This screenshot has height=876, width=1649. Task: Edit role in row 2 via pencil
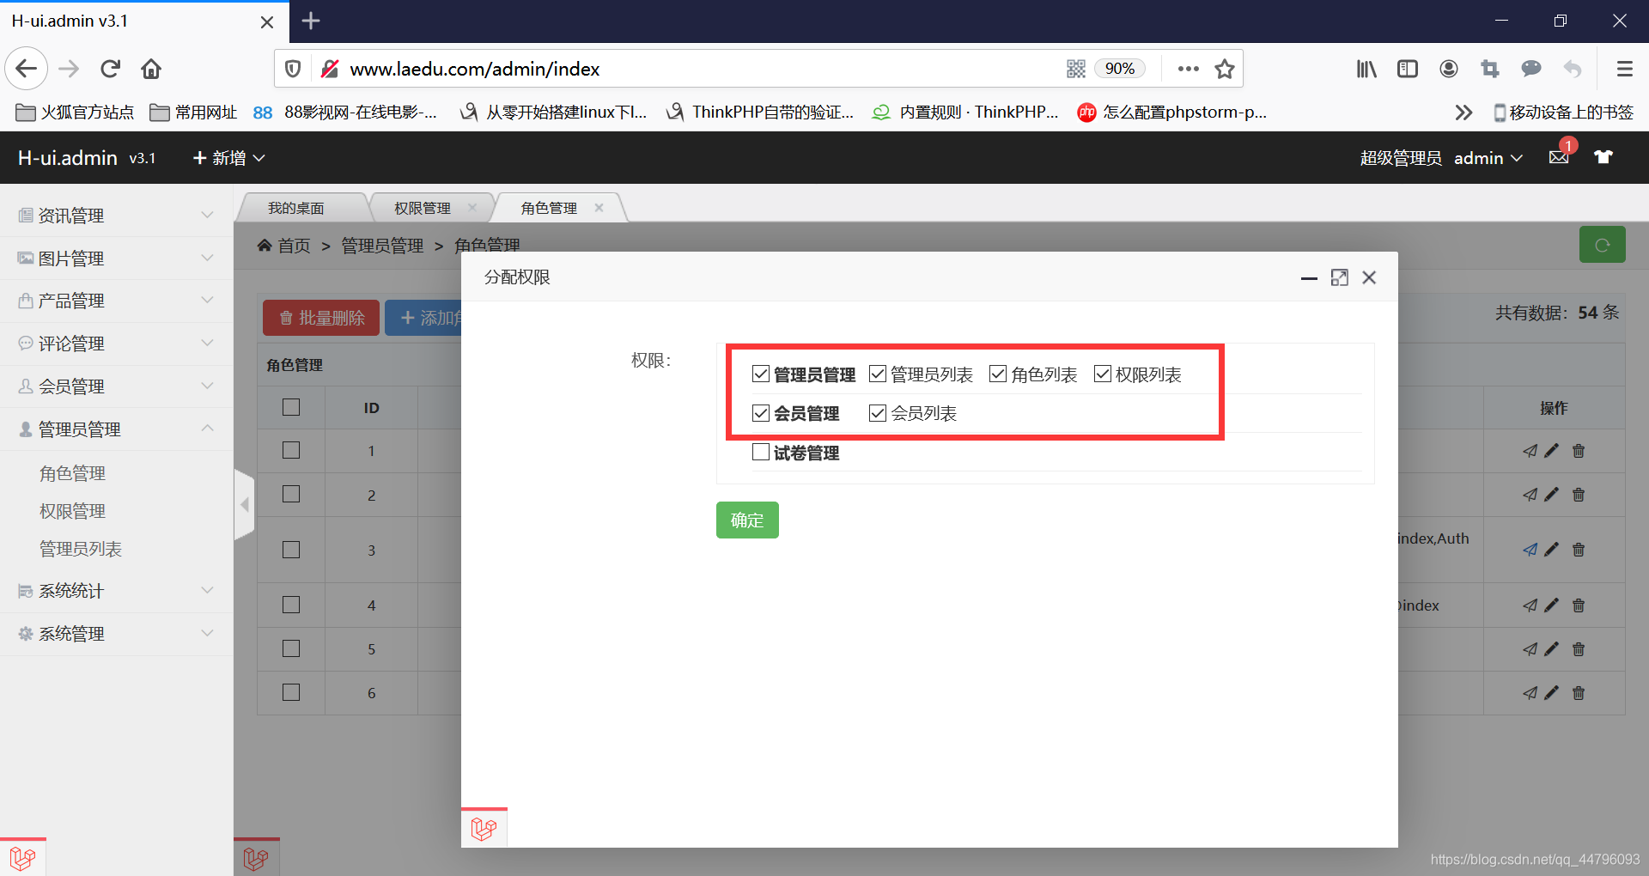click(1551, 495)
